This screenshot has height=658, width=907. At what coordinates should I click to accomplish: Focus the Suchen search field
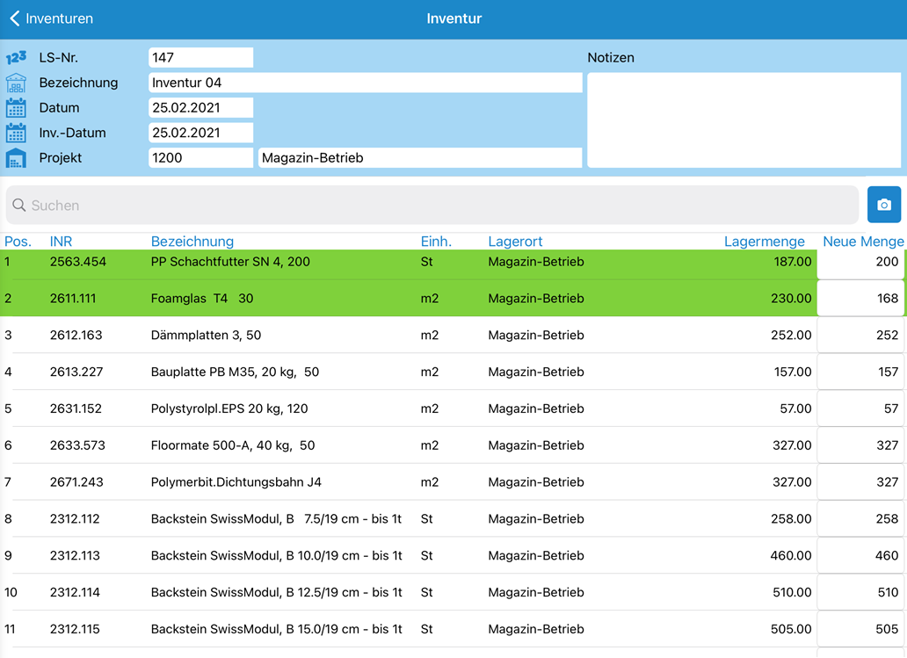click(432, 206)
